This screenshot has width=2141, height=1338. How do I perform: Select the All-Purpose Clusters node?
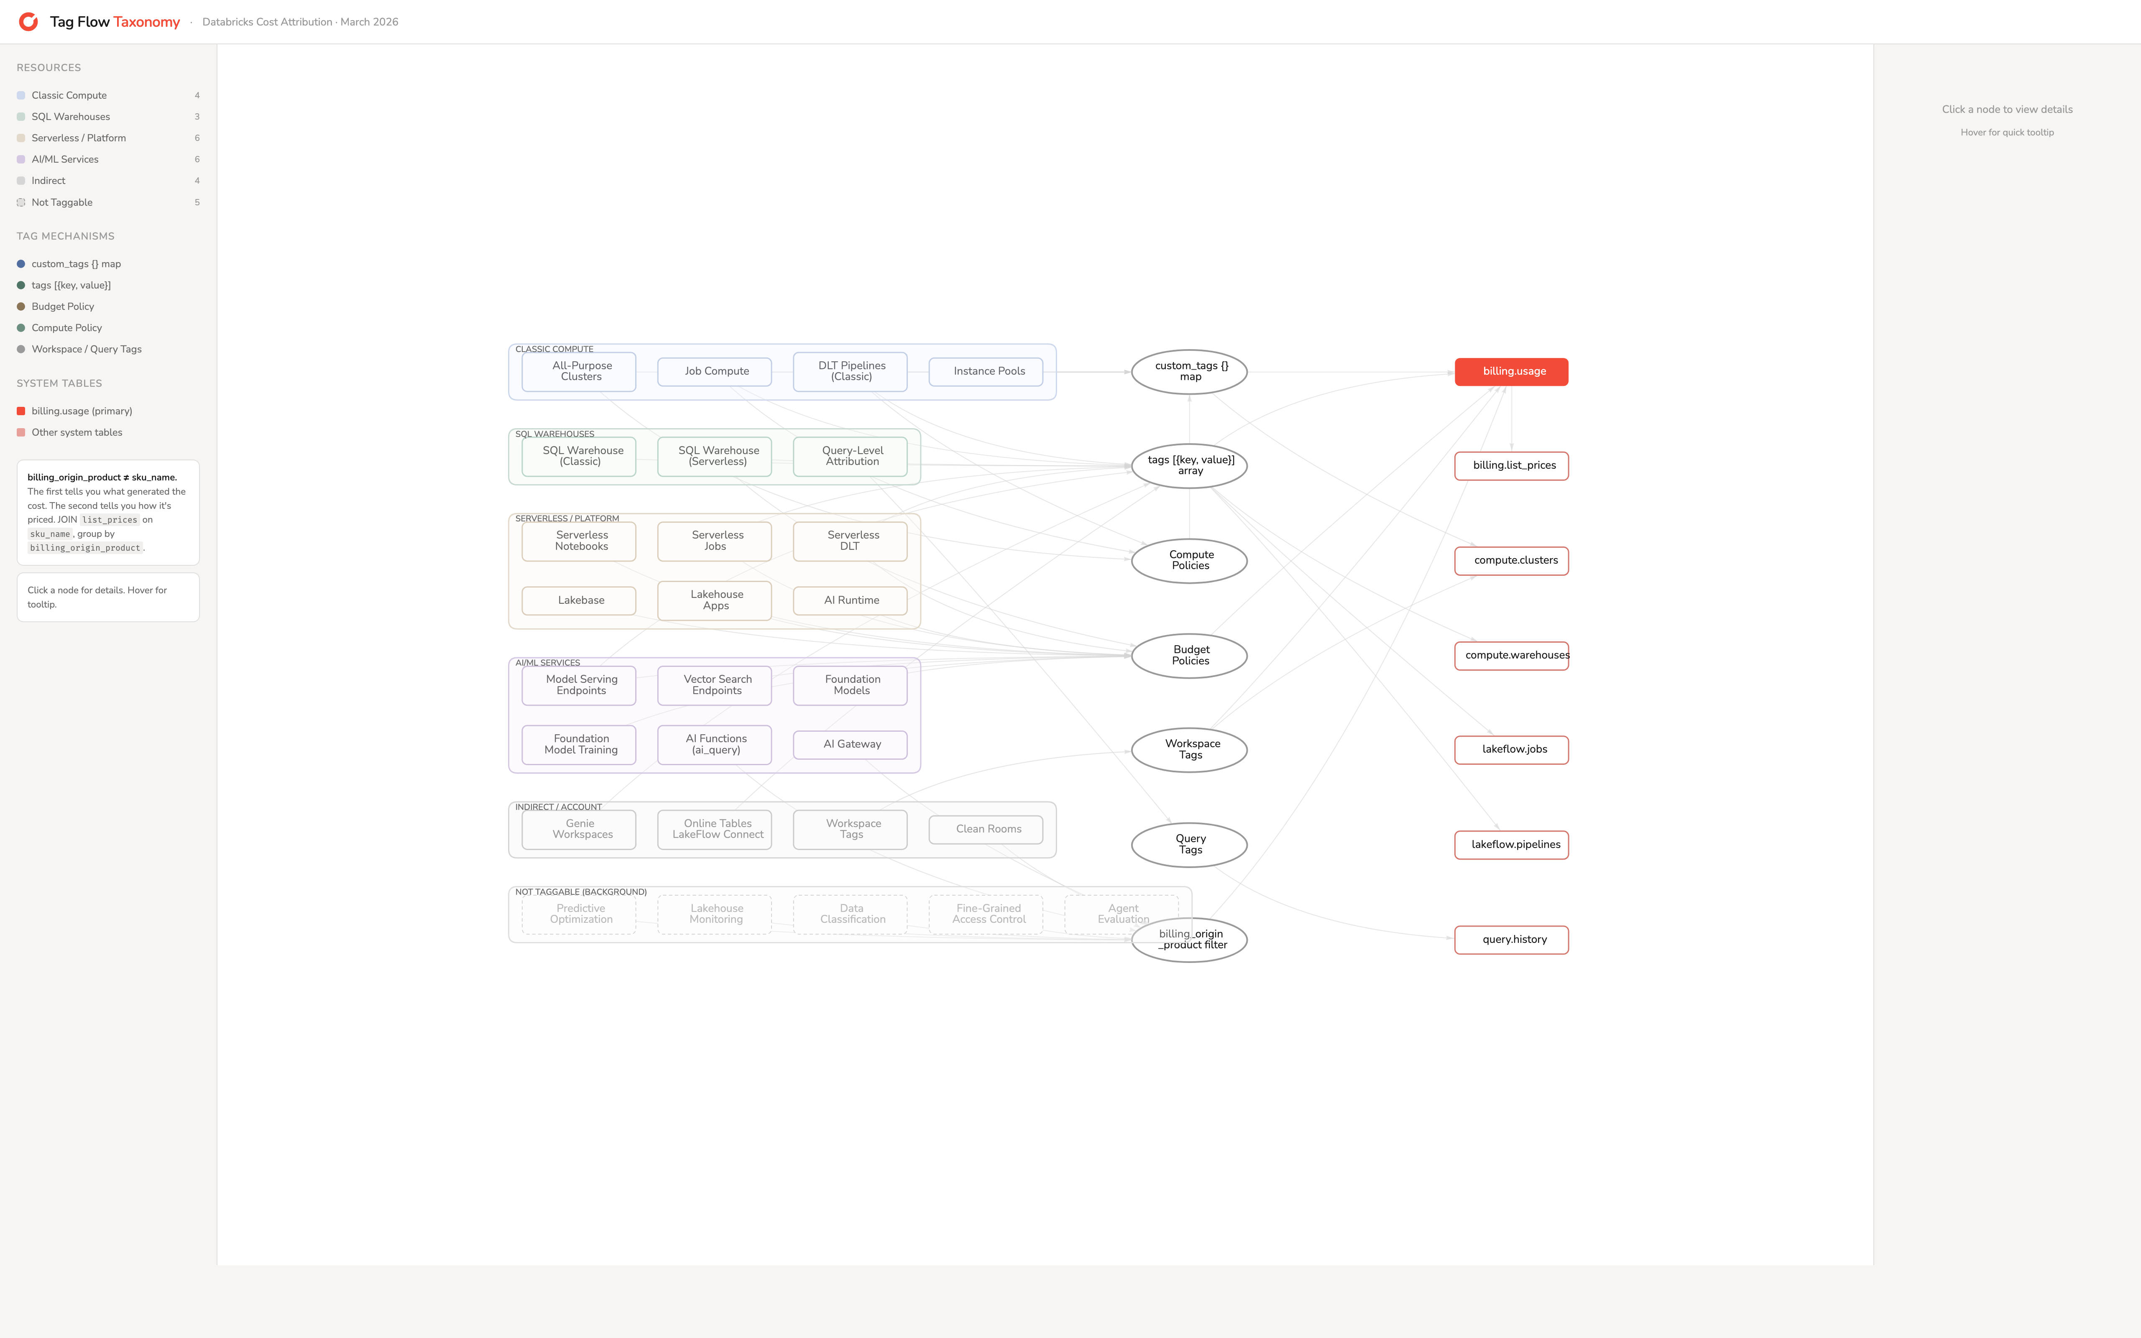click(579, 372)
